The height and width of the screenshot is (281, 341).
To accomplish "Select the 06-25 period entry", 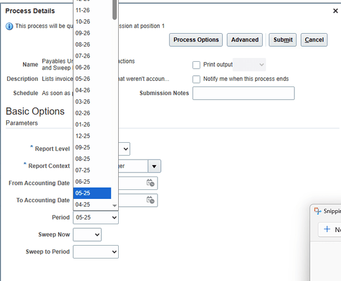I will point(92,182).
